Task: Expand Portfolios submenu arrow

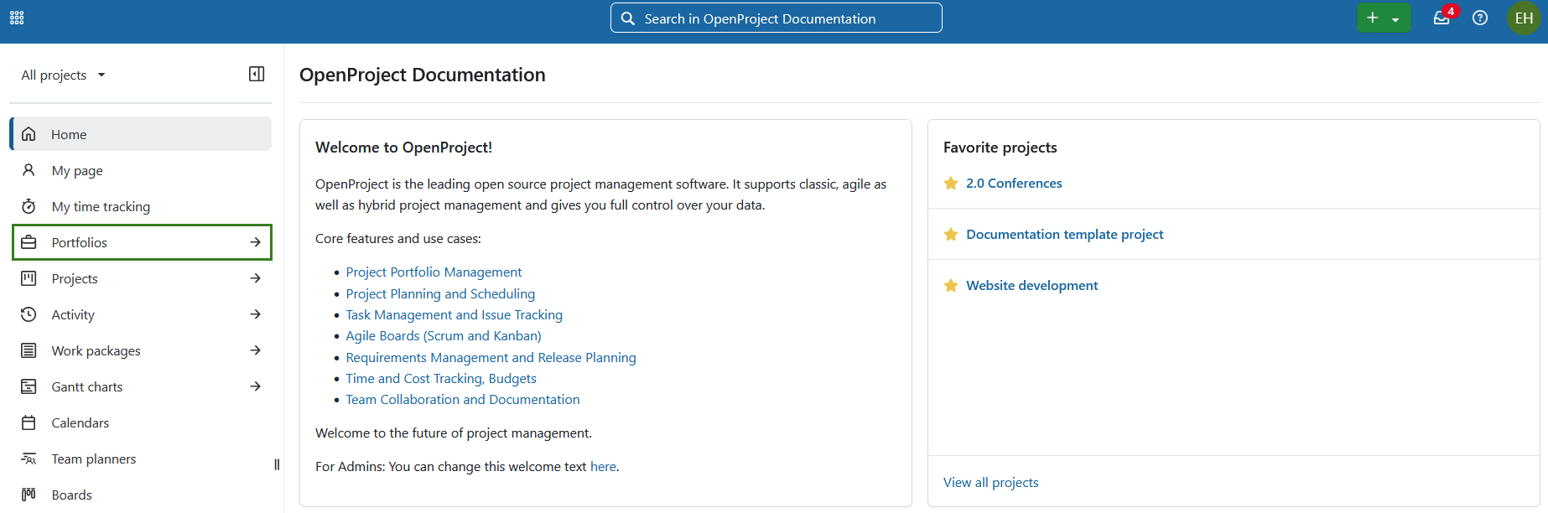Action: pyautogui.click(x=256, y=242)
